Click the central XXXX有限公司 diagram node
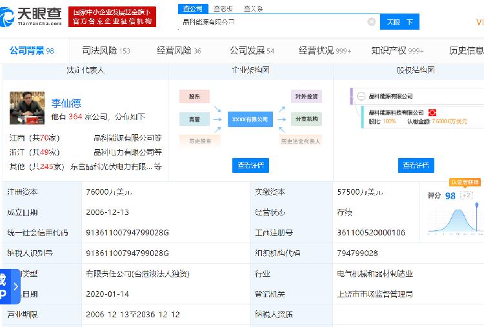 tap(250, 119)
